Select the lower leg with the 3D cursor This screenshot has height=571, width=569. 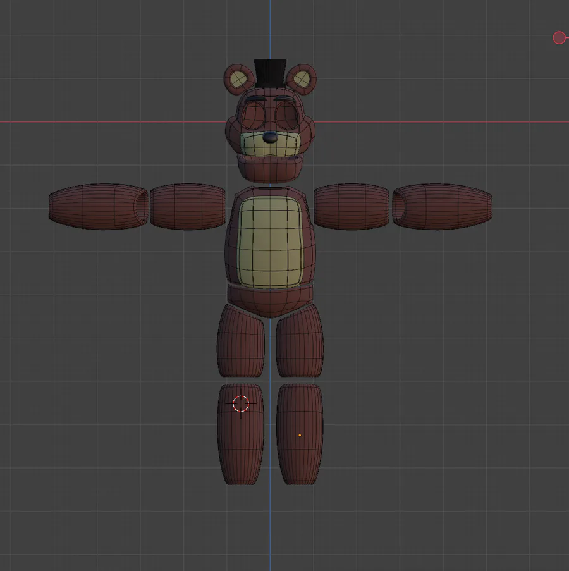(241, 434)
